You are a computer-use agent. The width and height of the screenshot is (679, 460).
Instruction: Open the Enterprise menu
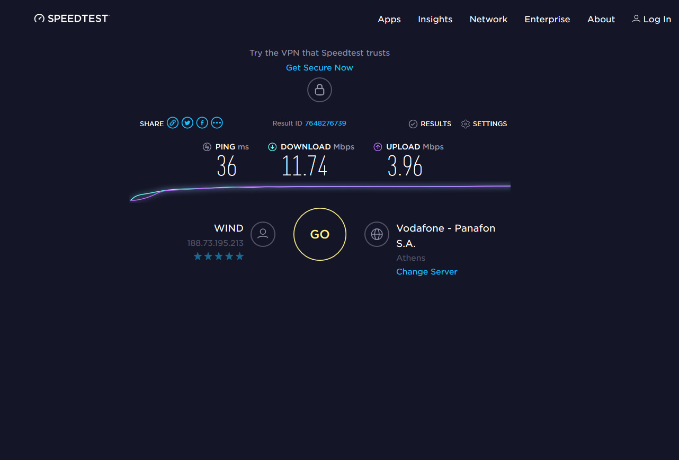tap(547, 19)
